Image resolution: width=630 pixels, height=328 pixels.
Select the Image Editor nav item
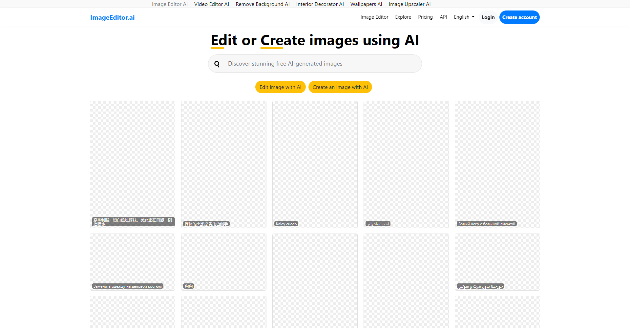[x=374, y=17]
